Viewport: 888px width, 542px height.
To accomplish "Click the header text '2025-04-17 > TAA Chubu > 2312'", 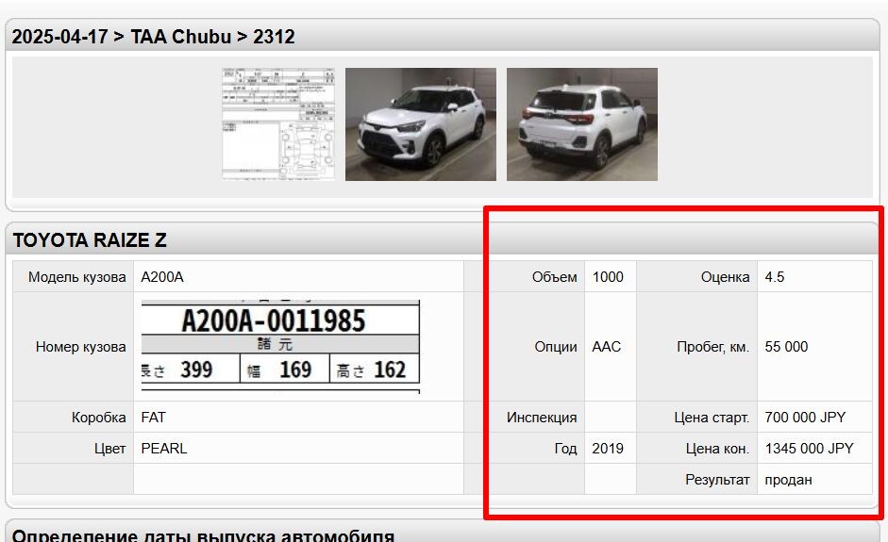I will coord(154,37).
